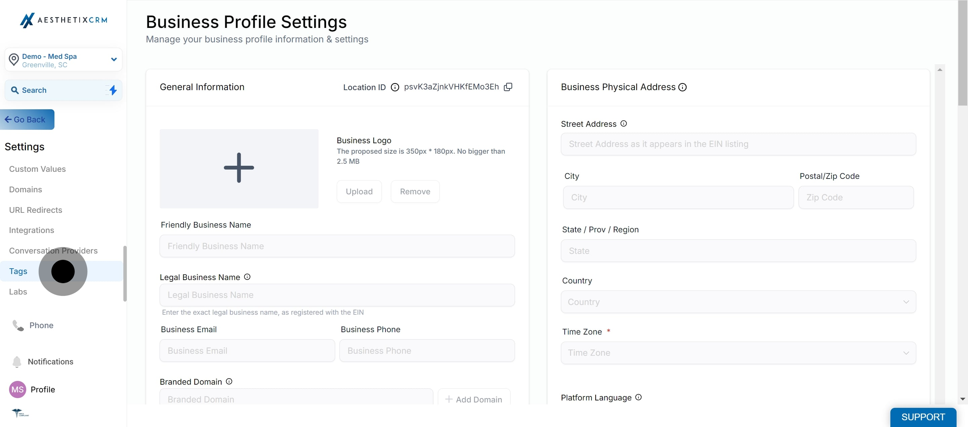Screen dimensions: 968x427
Task: Click the Branded Domain info icon
Action: tap(229, 381)
